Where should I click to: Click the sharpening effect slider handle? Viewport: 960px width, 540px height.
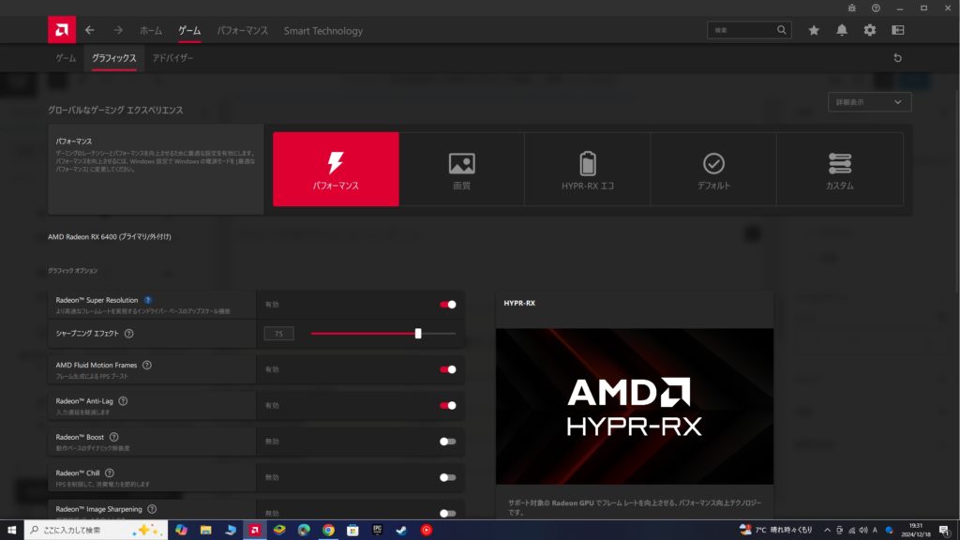point(418,333)
